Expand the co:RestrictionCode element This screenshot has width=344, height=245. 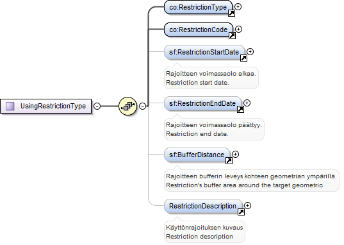239,29
